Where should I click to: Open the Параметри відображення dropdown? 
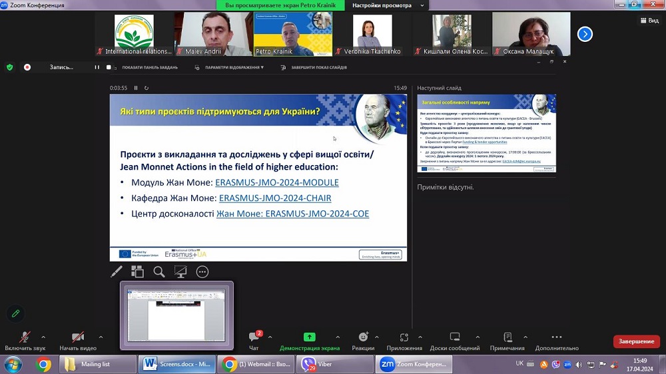click(233, 67)
